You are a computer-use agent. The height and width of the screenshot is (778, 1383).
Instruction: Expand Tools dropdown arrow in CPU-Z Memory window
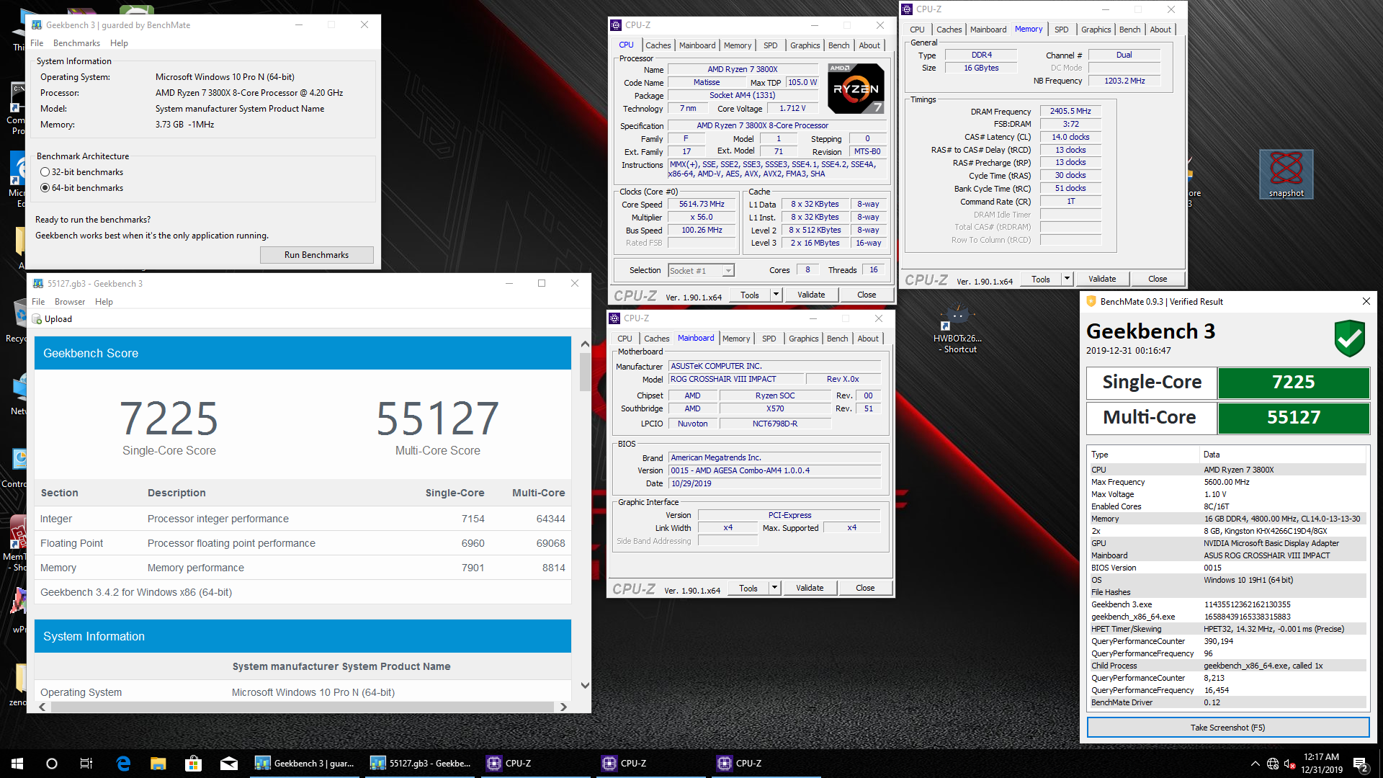point(1067,279)
